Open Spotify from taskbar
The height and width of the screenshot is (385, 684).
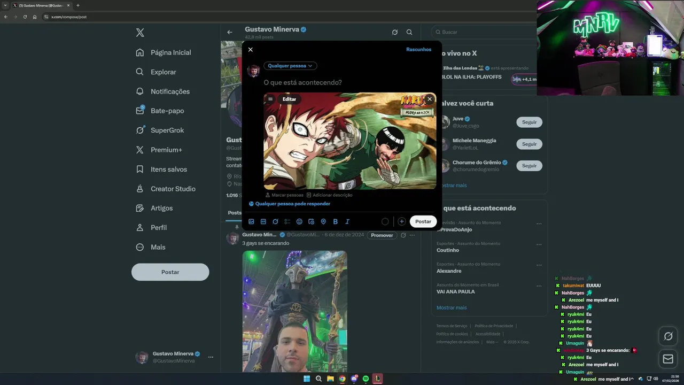click(x=366, y=379)
